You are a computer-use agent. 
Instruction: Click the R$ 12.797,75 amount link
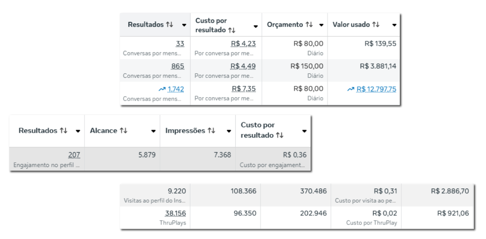[x=376, y=89]
